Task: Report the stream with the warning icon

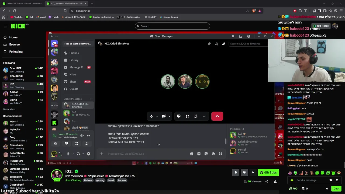Action: coord(275,182)
